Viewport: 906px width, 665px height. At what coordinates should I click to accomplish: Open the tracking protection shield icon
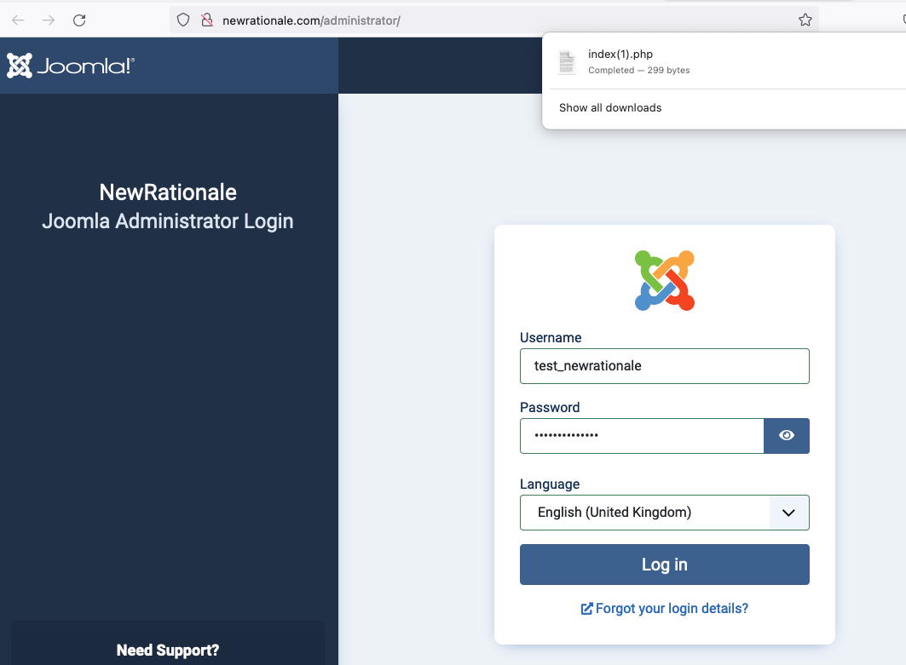[183, 20]
